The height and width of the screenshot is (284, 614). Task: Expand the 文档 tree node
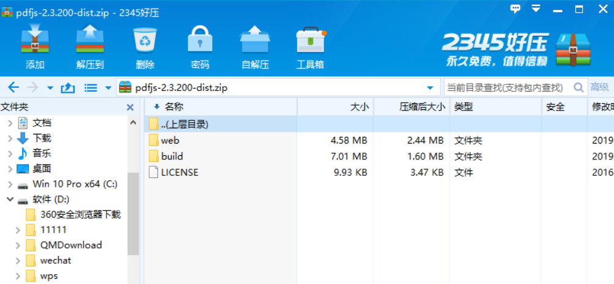click(x=10, y=123)
